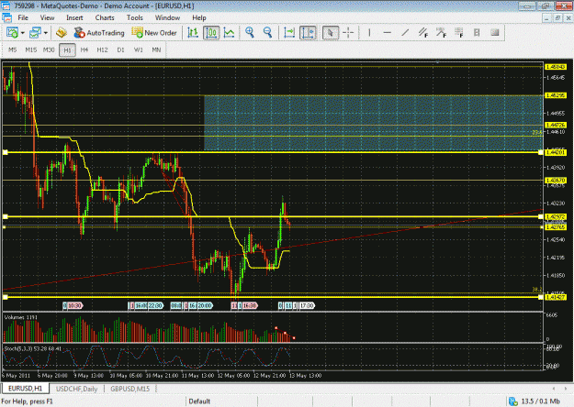Image resolution: width=574 pixels, height=407 pixels.
Task: Click the vertical segments toolbar icon
Action: 477,33
